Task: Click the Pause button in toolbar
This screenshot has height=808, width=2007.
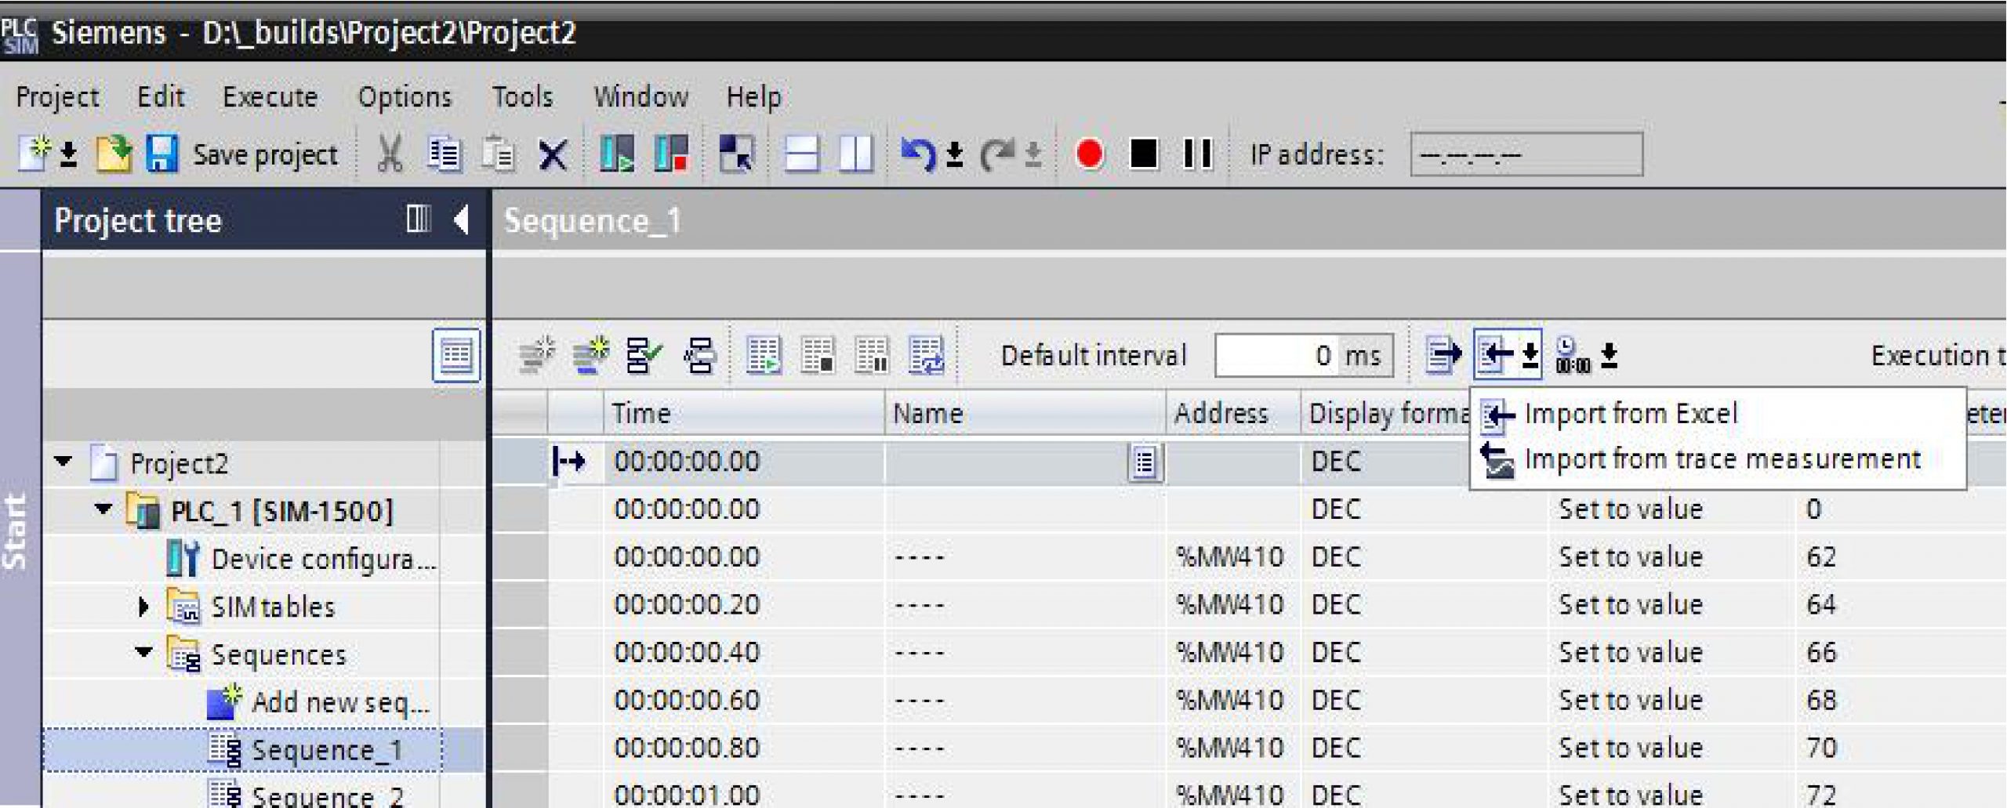Action: click(x=1197, y=154)
